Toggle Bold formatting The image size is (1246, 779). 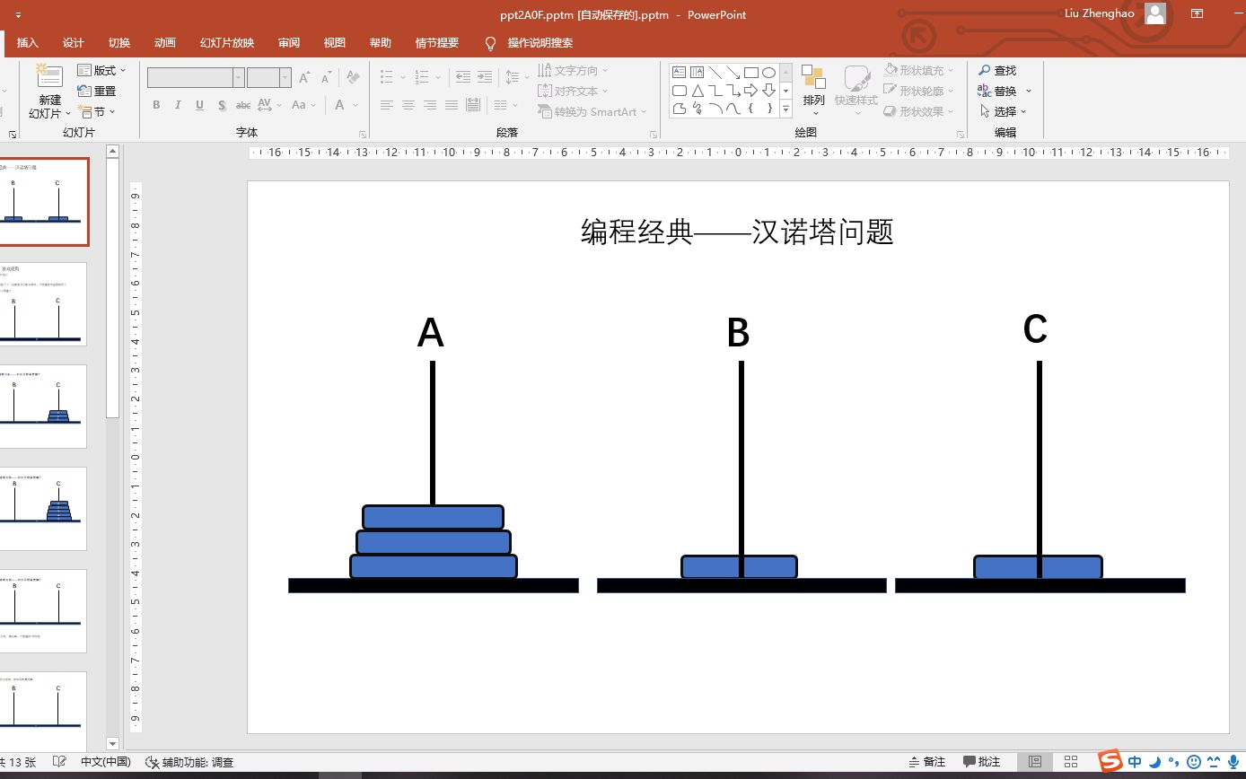click(x=156, y=105)
